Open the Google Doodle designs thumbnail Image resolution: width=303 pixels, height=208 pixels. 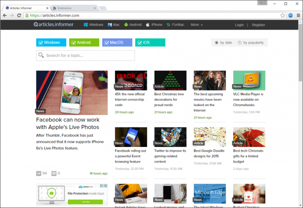(210, 137)
